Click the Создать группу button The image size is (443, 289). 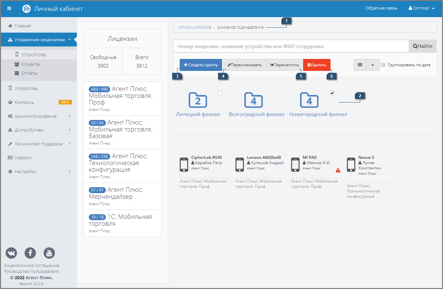[x=201, y=65]
